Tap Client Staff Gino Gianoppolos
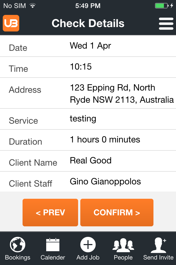The image size is (176, 265). (105, 181)
